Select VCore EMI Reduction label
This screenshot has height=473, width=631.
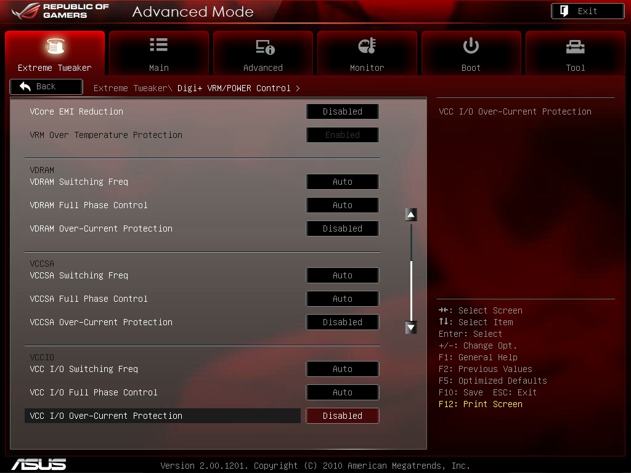[x=76, y=111]
